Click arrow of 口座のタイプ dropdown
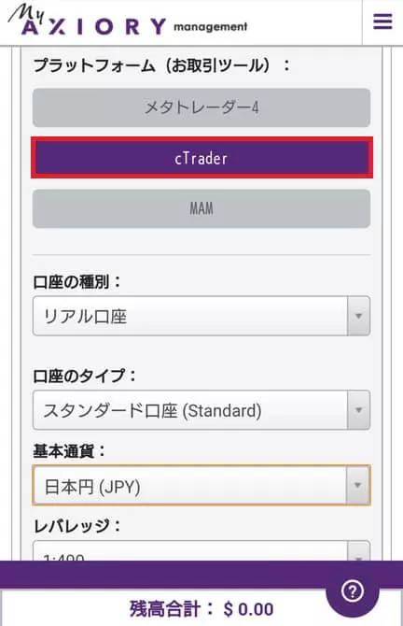The height and width of the screenshot is (626, 403). 358,410
